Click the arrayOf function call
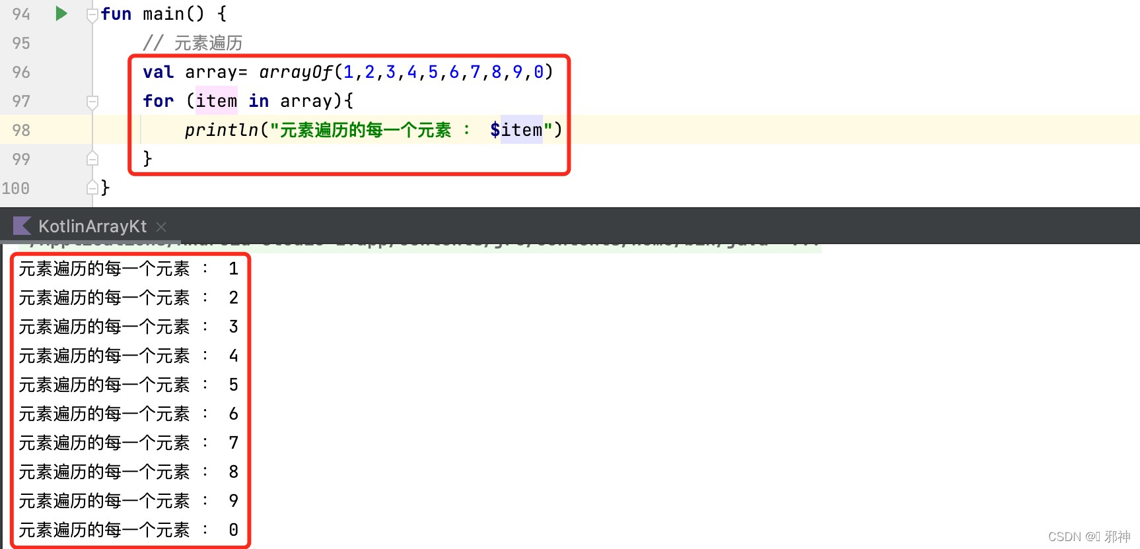The width and height of the screenshot is (1140, 549). pos(295,72)
